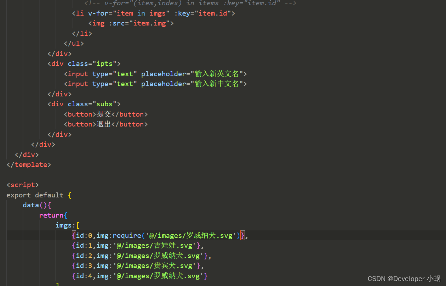Click the li v-for="item in imgs" line

(153, 13)
